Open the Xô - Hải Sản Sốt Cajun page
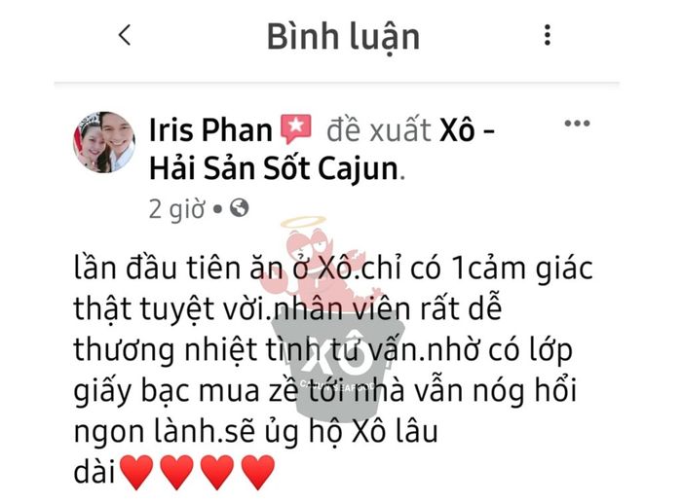 [322, 149]
